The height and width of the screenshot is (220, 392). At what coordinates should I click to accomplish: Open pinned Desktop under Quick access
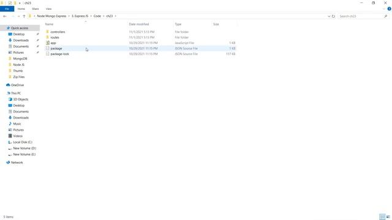(19, 34)
